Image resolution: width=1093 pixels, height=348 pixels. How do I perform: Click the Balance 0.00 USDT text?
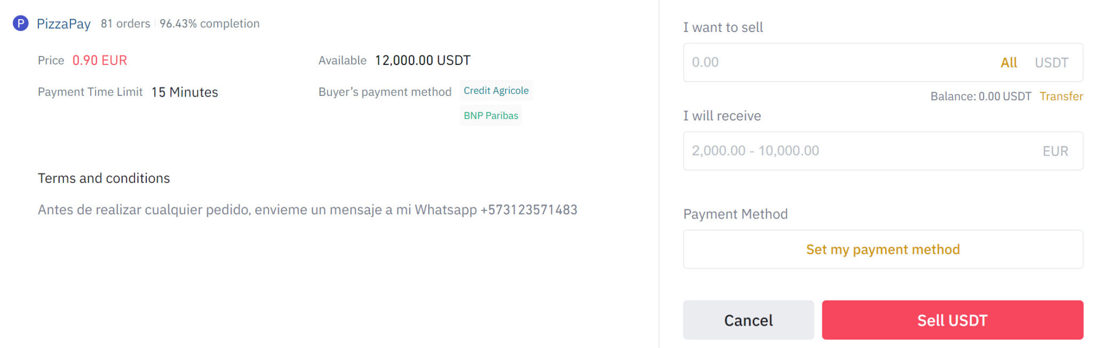click(980, 96)
